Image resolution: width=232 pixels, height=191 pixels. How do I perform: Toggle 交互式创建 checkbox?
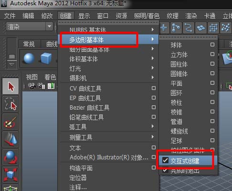click(x=165, y=160)
